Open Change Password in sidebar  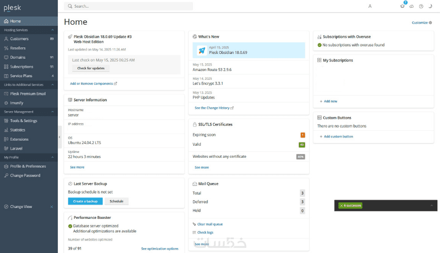(29, 175)
